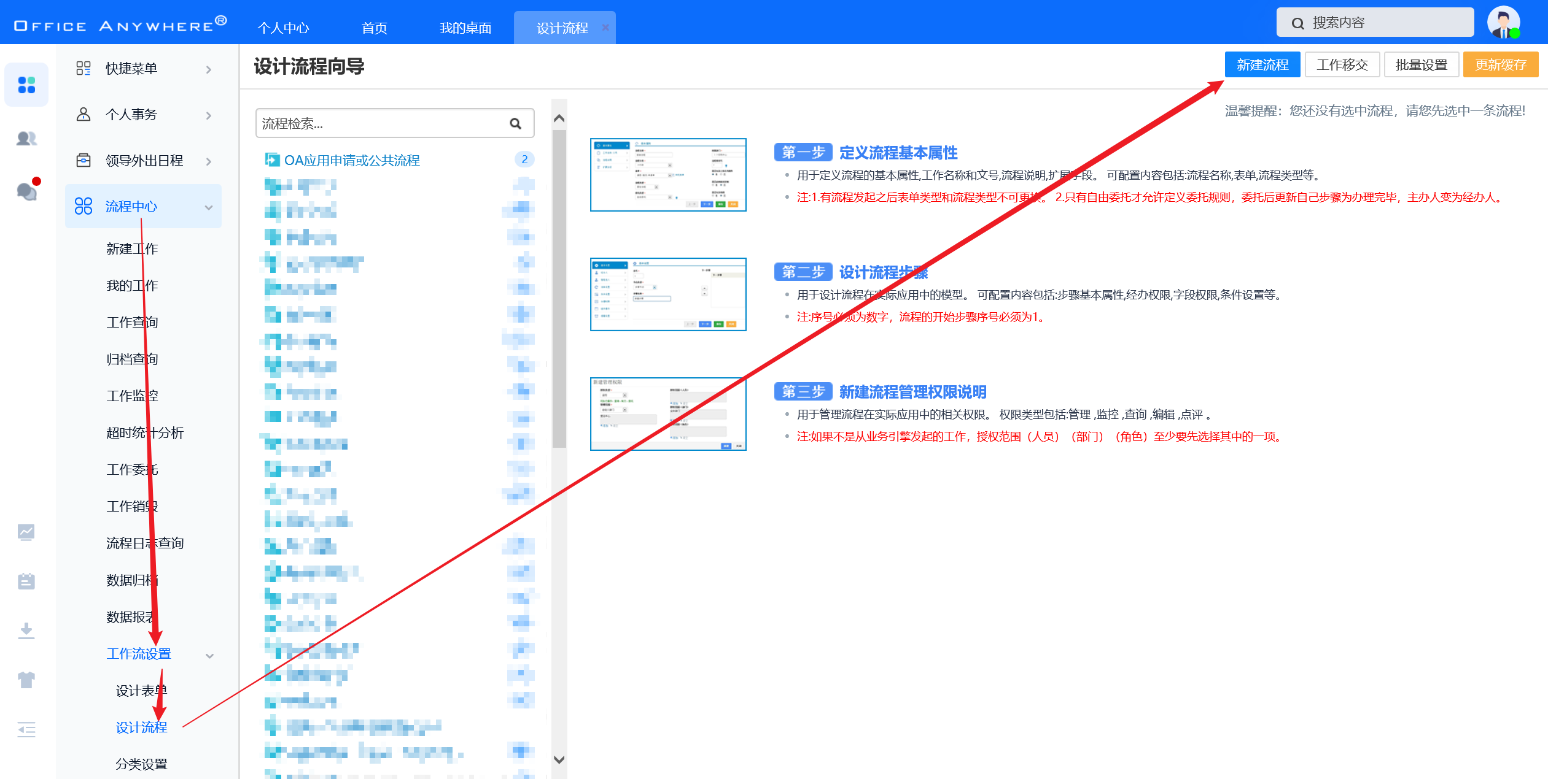Open the 个人中心 top tab
Viewport: 1548px width, 779px height.
283,28
